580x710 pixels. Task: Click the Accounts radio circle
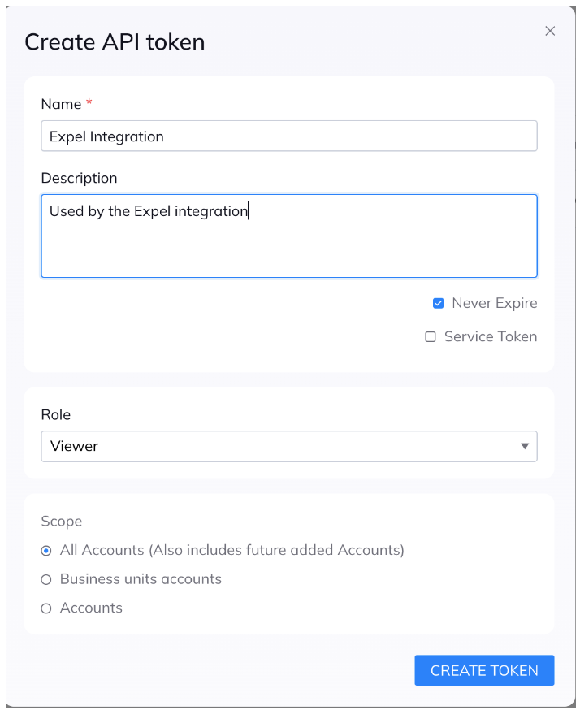click(x=45, y=608)
